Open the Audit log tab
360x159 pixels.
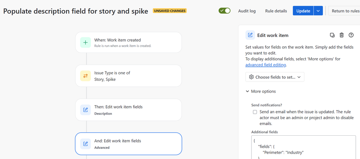tap(247, 11)
